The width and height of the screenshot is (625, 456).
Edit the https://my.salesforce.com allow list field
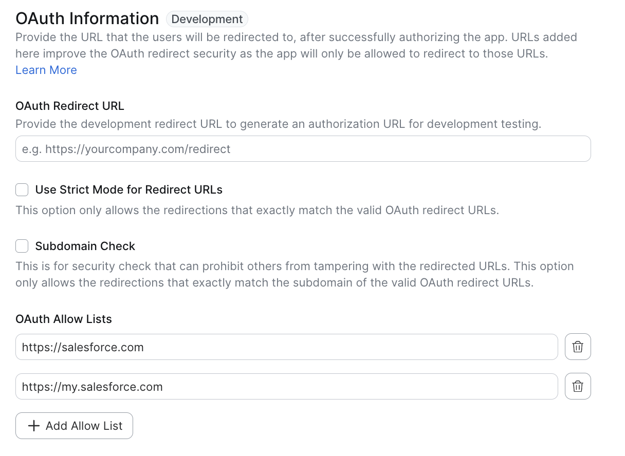(x=286, y=386)
